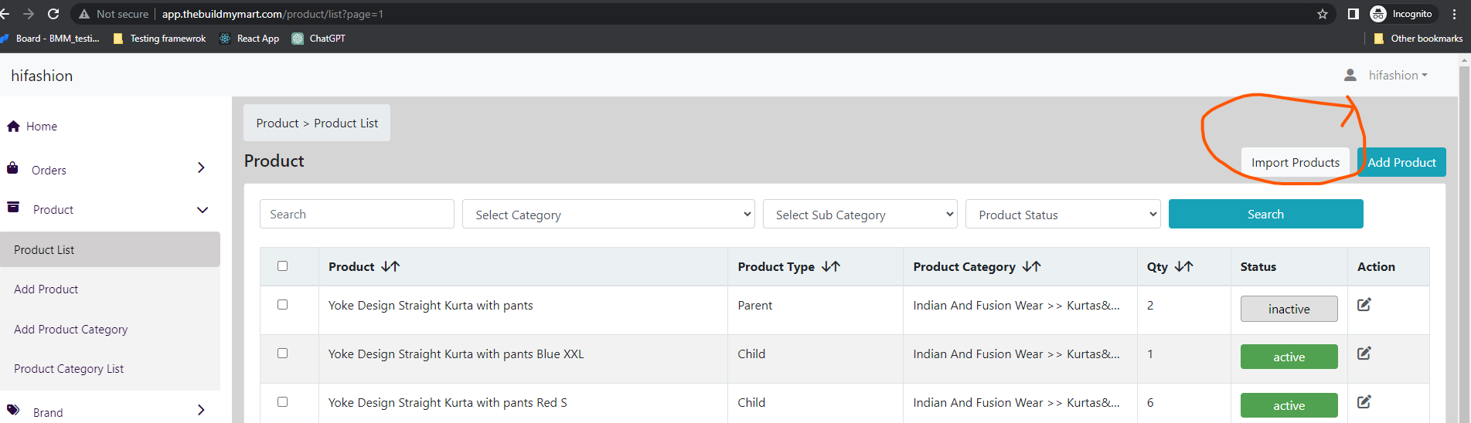Image resolution: width=1471 pixels, height=423 pixels.
Task: Check the Red S row checkbox
Action: (x=282, y=401)
